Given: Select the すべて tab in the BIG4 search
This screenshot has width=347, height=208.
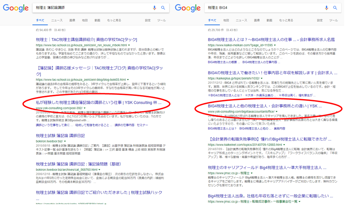Looking at the screenshot, I should click(x=212, y=20).
